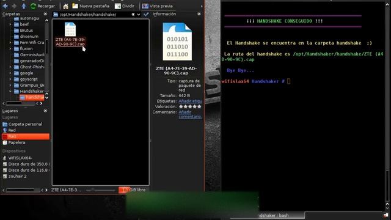391x220 pixels.
Task: Go to the home folder icon
Action: tap(65, 6)
